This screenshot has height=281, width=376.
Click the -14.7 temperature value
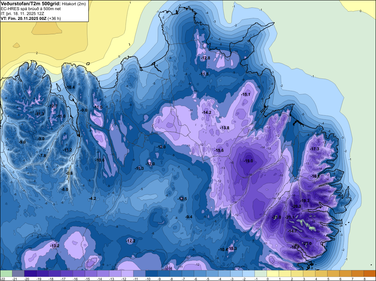coord(292,231)
